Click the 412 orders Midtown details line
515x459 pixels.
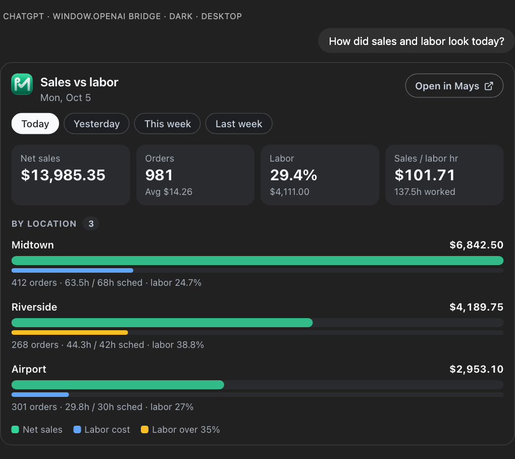pyautogui.click(x=107, y=283)
